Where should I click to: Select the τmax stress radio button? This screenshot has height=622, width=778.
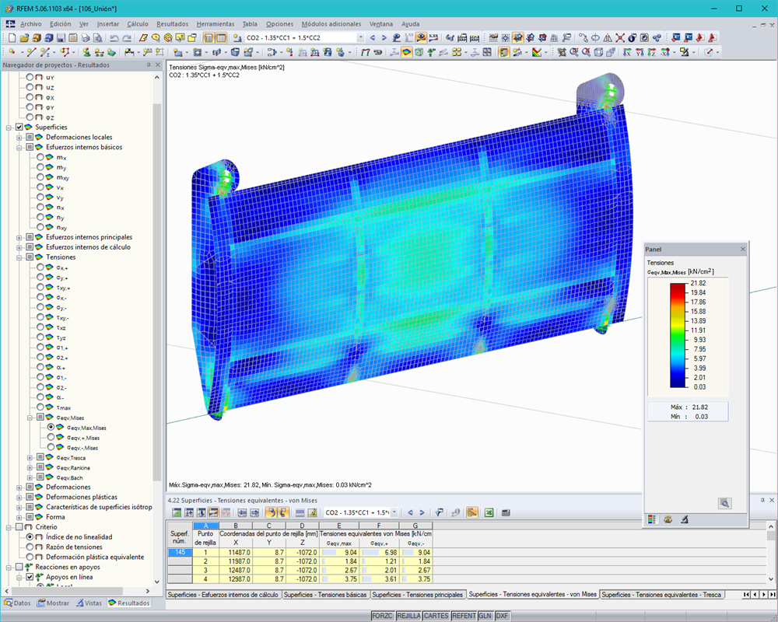coord(40,407)
